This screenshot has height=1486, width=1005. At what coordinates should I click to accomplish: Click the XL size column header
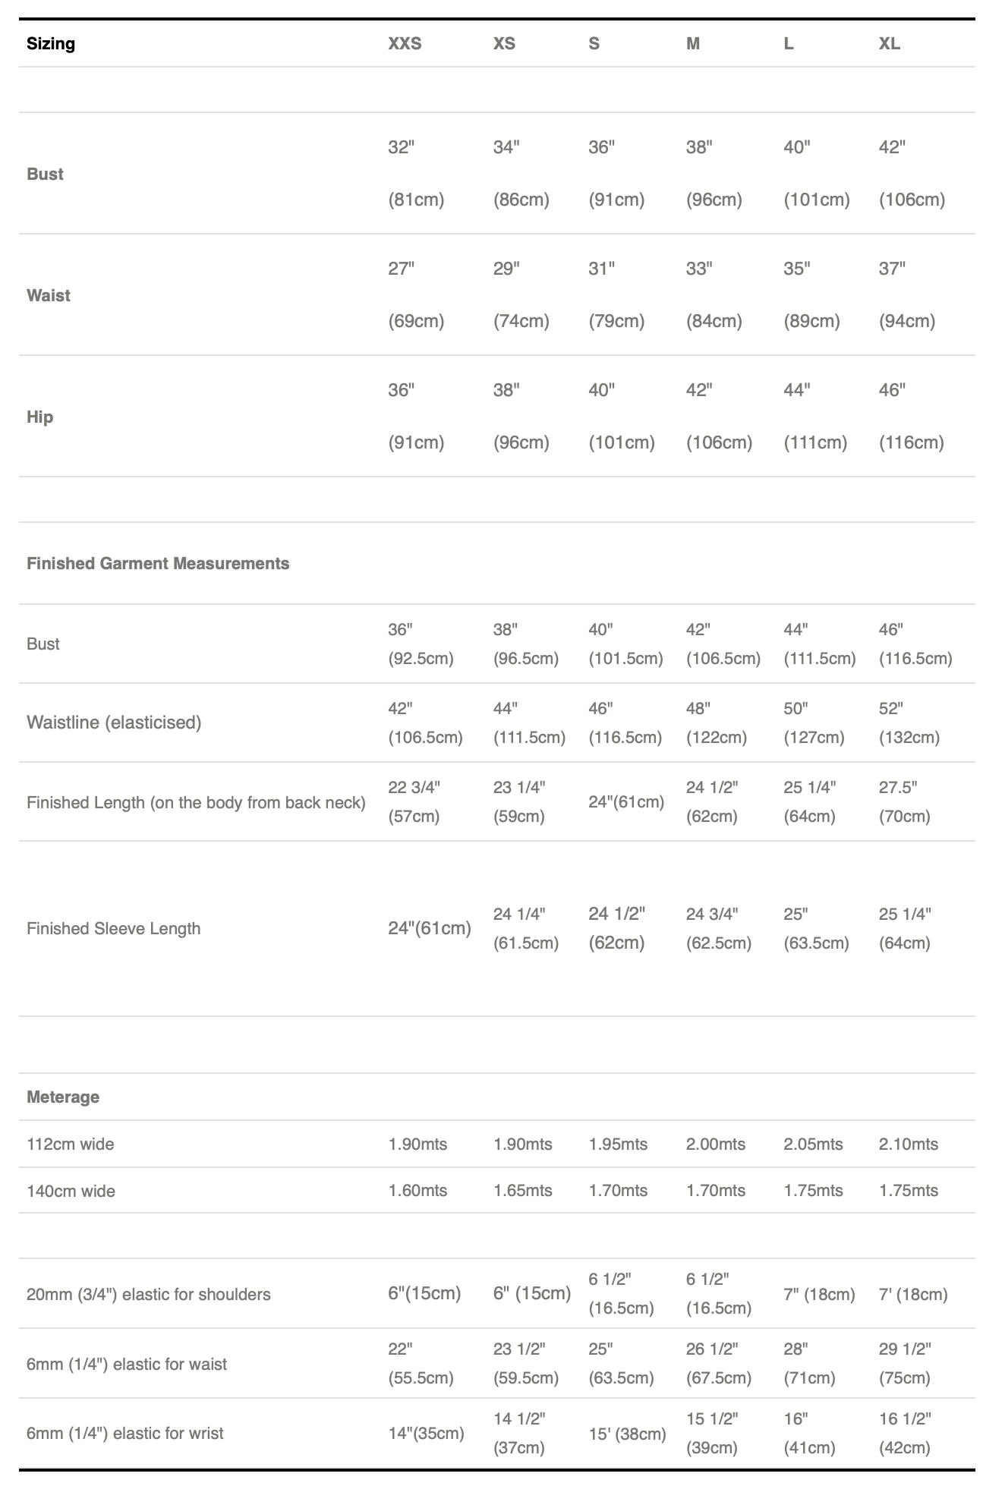(890, 44)
